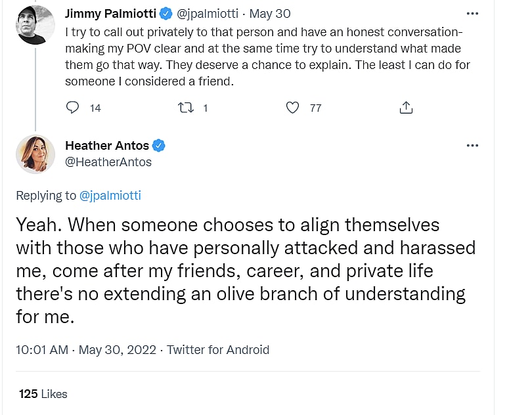Open more options on Jimmy Palmiotti's tweet
The height and width of the screenshot is (415, 509).
click(x=472, y=13)
